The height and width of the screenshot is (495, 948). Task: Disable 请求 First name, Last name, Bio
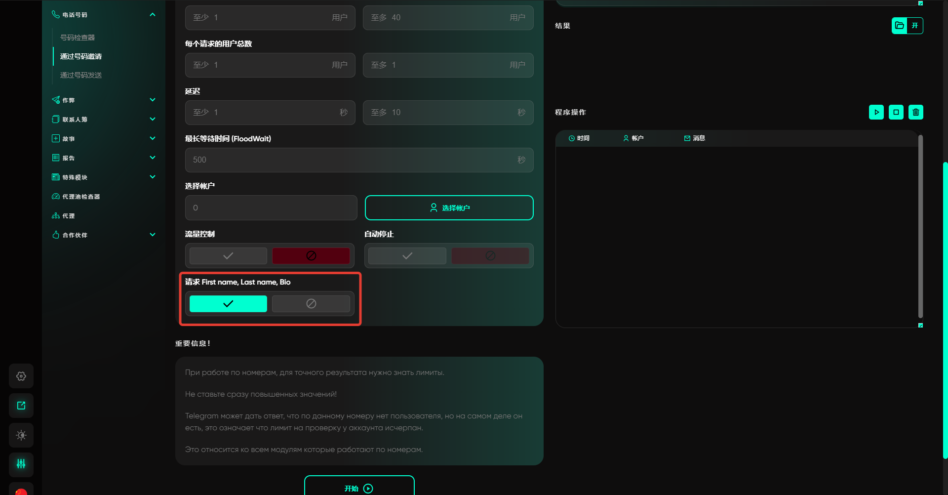pyautogui.click(x=311, y=304)
